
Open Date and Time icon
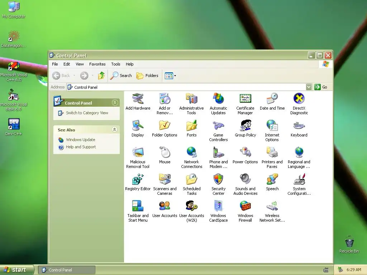pyautogui.click(x=272, y=99)
